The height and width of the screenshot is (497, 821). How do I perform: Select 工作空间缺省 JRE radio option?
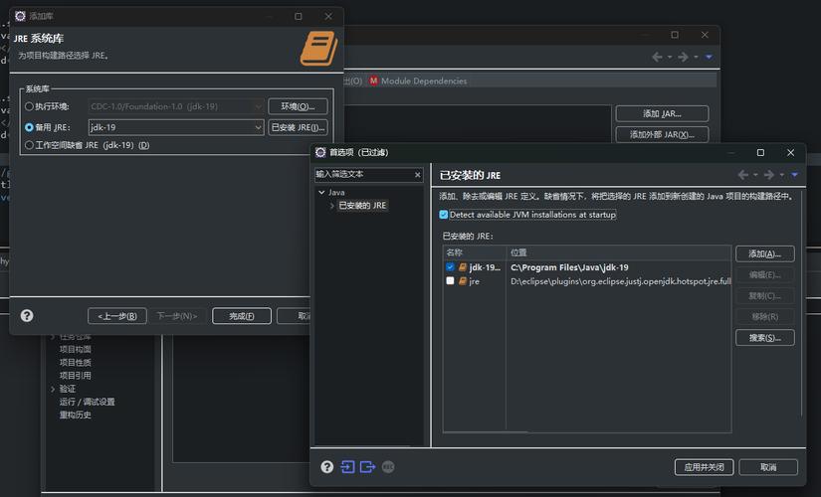[x=29, y=145]
